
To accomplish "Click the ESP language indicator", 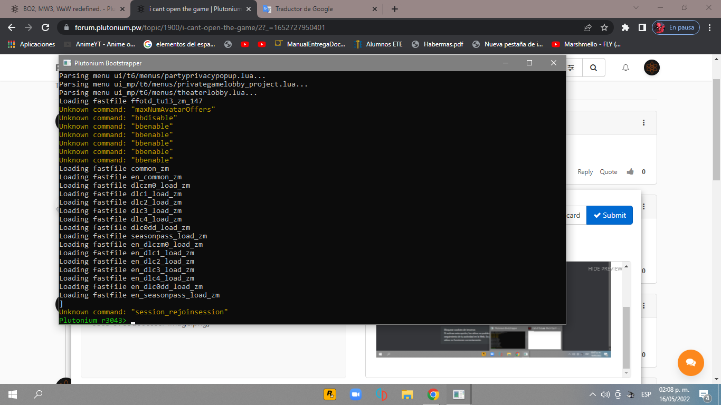I will coord(646,394).
